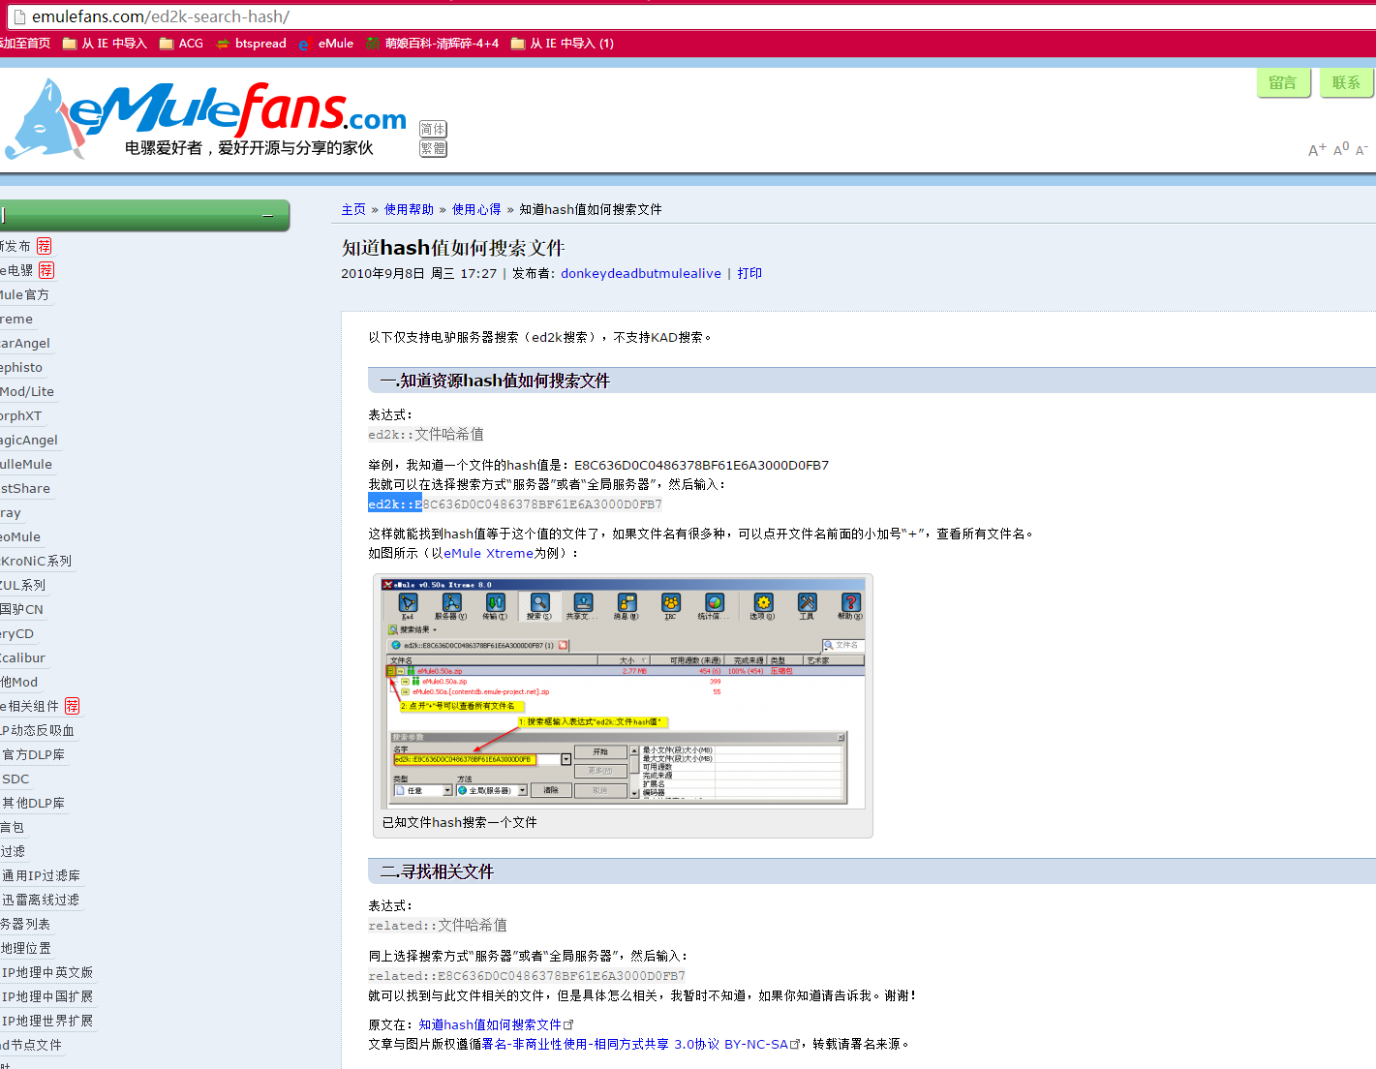Click the slogan 电骡爱好者，爱好开源与分享的家伙
The image size is (1376, 1069).
point(249,147)
